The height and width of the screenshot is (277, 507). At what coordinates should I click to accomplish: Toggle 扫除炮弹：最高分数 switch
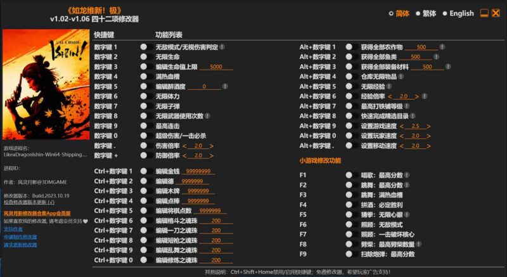tap(352, 254)
